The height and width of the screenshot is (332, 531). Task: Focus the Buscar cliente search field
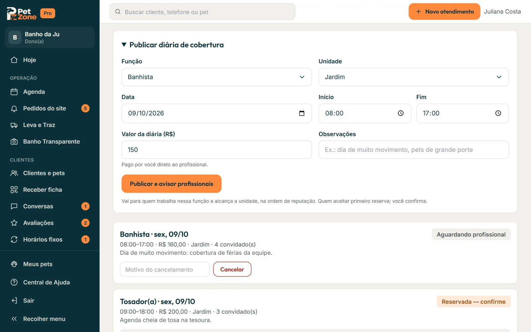(202, 12)
